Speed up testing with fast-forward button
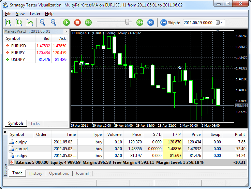The width and height of the screenshot is (251, 189). (140, 22)
